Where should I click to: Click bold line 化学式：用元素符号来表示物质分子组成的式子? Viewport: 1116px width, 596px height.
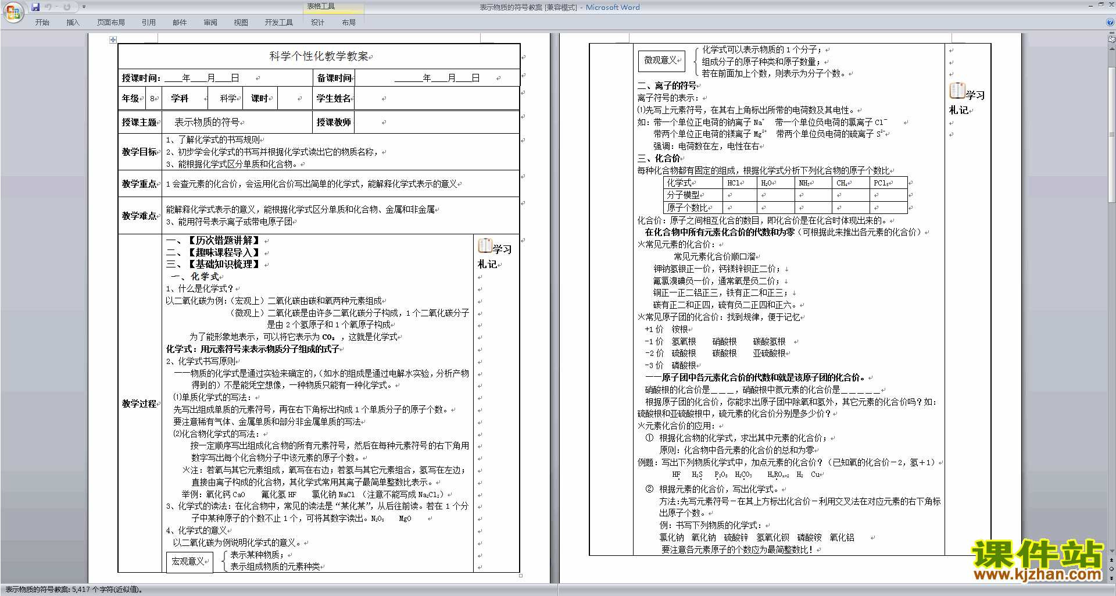(x=253, y=349)
